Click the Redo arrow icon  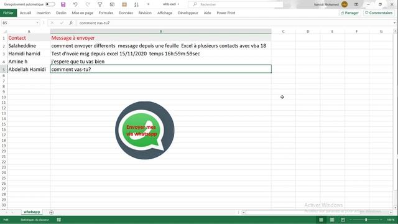[88, 4]
